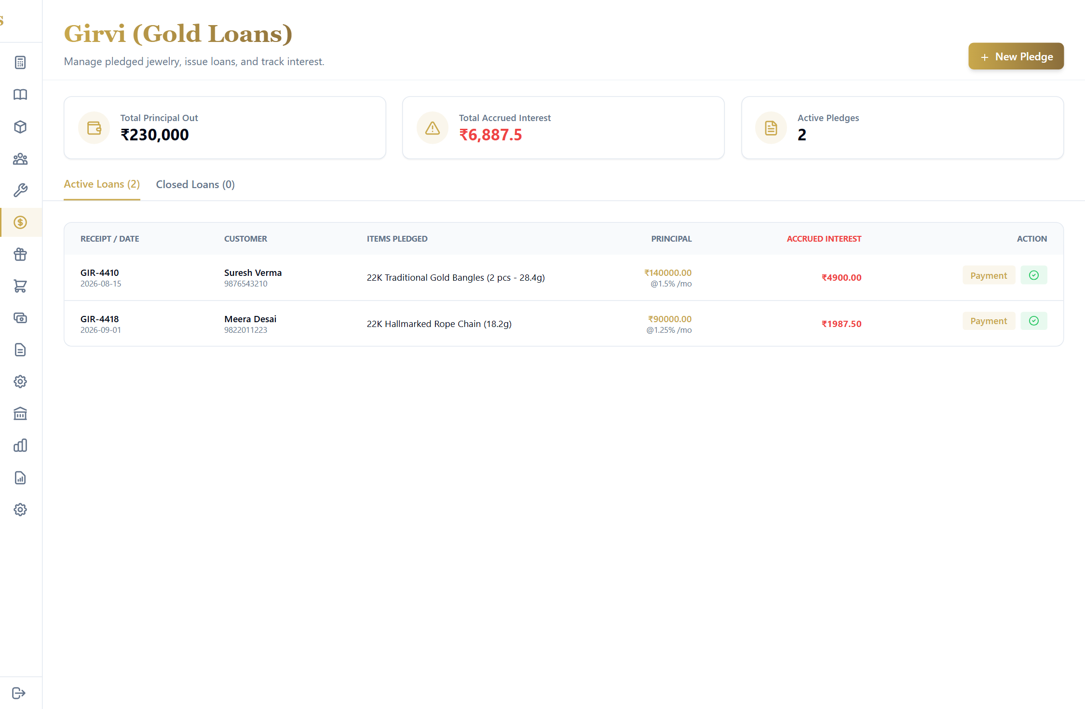Open the inventory box sidebar icon
Image resolution: width=1085 pixels, height=709 pixels.
[20, 127]
